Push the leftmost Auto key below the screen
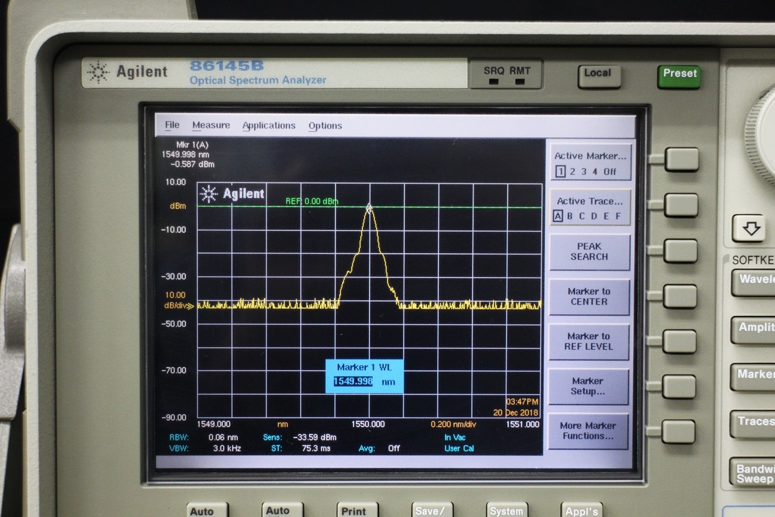 pyautogui.click(x=207, y=510)
